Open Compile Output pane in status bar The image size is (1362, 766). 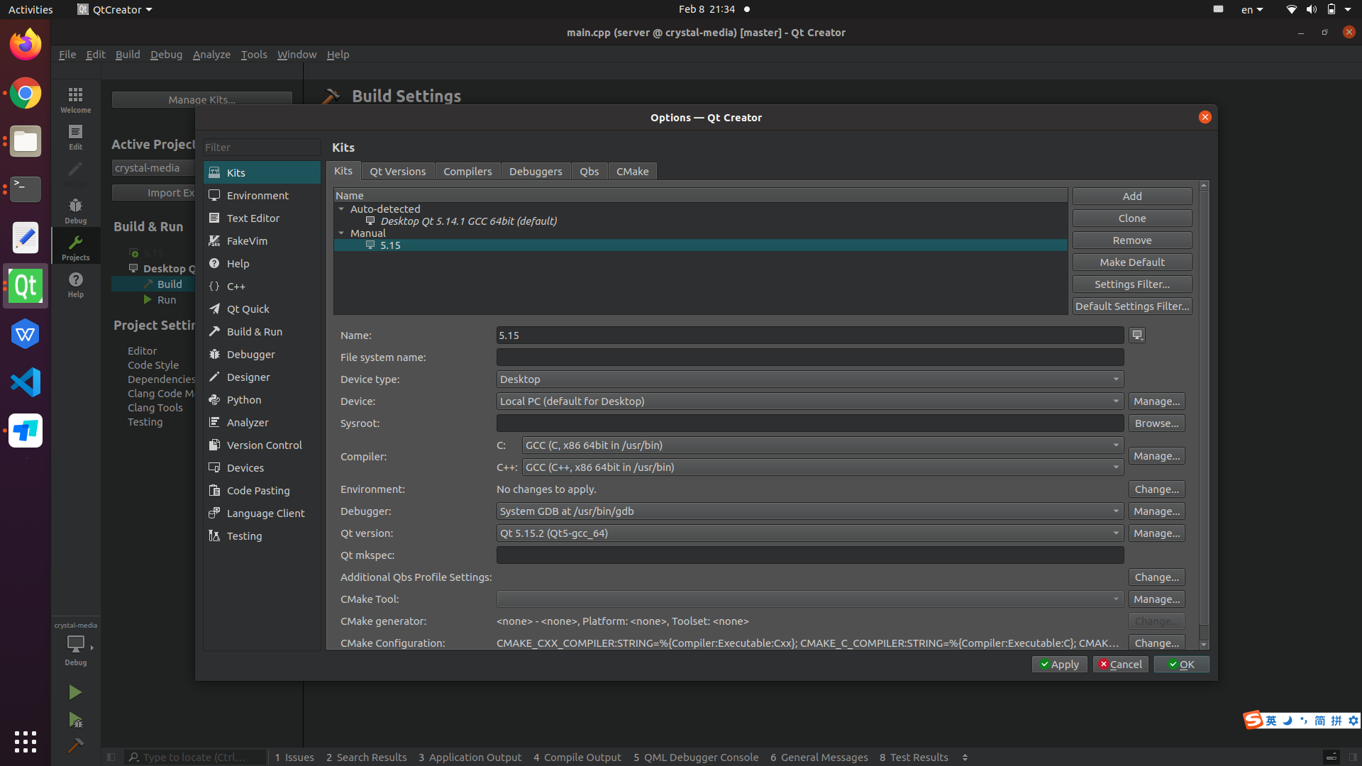pos(577,757)
